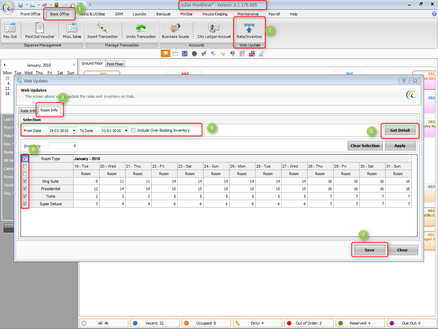The width and height of the screenshot is (438, 329).
Task: Open the Payroll menu tab
Action: click(x=274, y=14)
